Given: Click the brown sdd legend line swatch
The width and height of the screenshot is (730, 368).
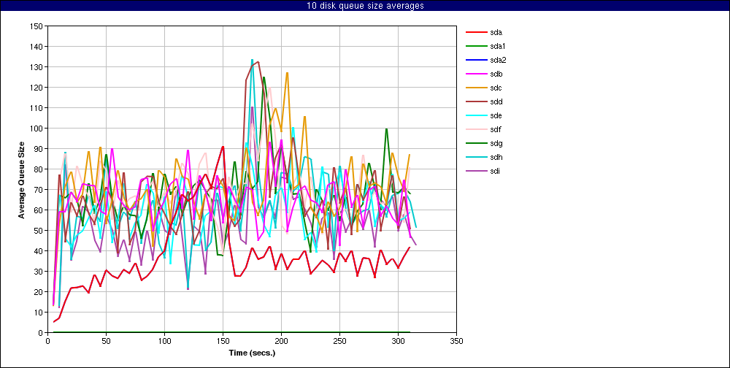Looking at the screenshot, I should [475, 102].
